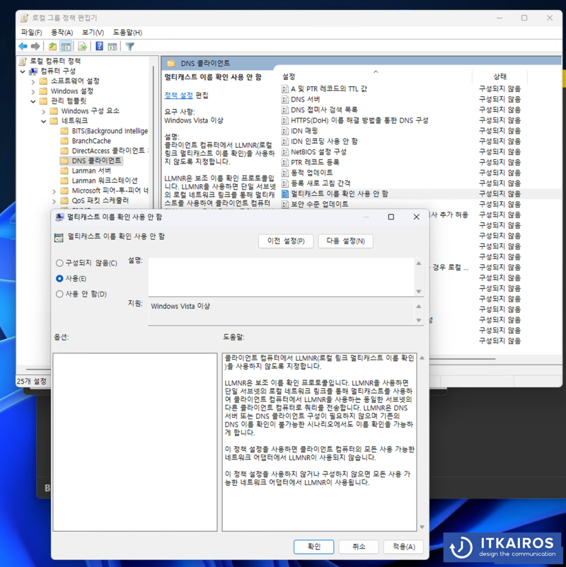Click the '보안 수준 업데이트' policy icon
The width and height of the screenshot is (566, 567).
pyautogui.click(x=285, y=204)
